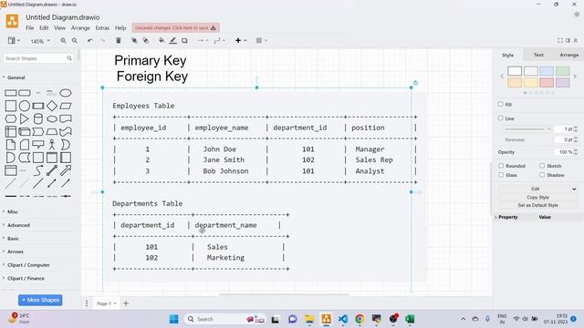Click the Windows Start button
The image size is (584, 328).
pyautogui.click(x=173, y=319)
